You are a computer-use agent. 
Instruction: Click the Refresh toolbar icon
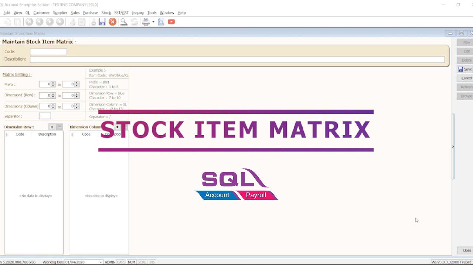coord(134,22)
